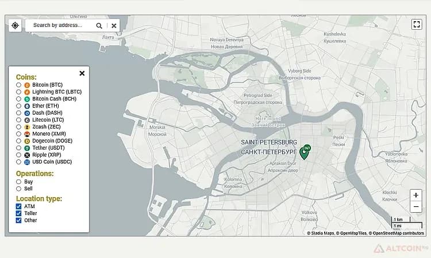
Task: Select Dash (DASH) radio button
Action: [18, 113]
